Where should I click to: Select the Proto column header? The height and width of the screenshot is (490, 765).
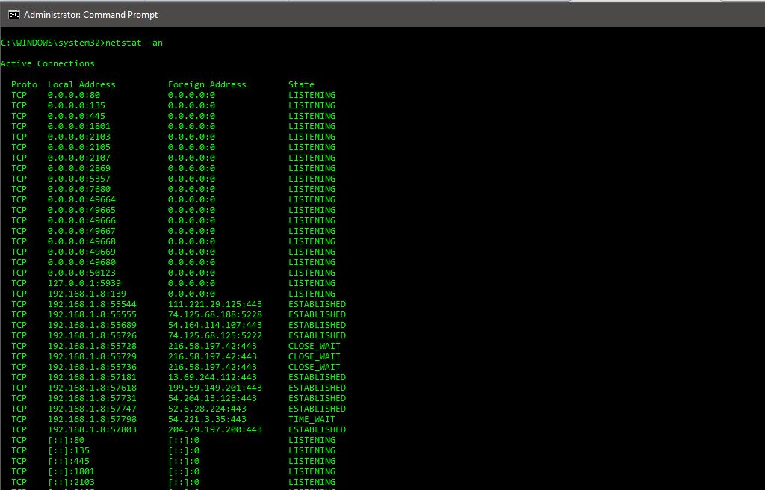(24, 84)
